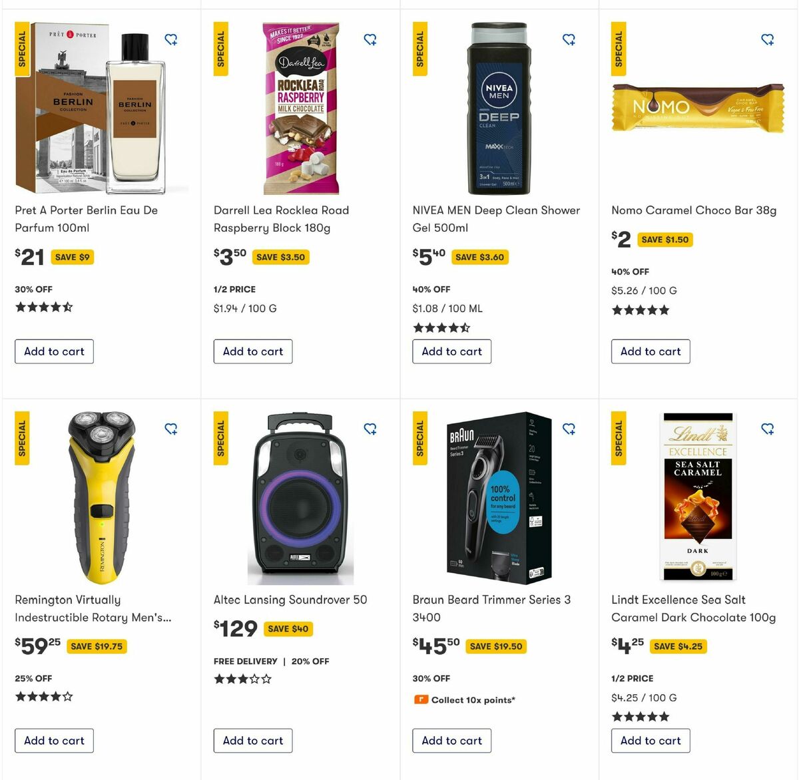Add the Nomo Caramel Choco Bar to cart
This screenshot has height=780, width=799.
[x=651, y=351]
